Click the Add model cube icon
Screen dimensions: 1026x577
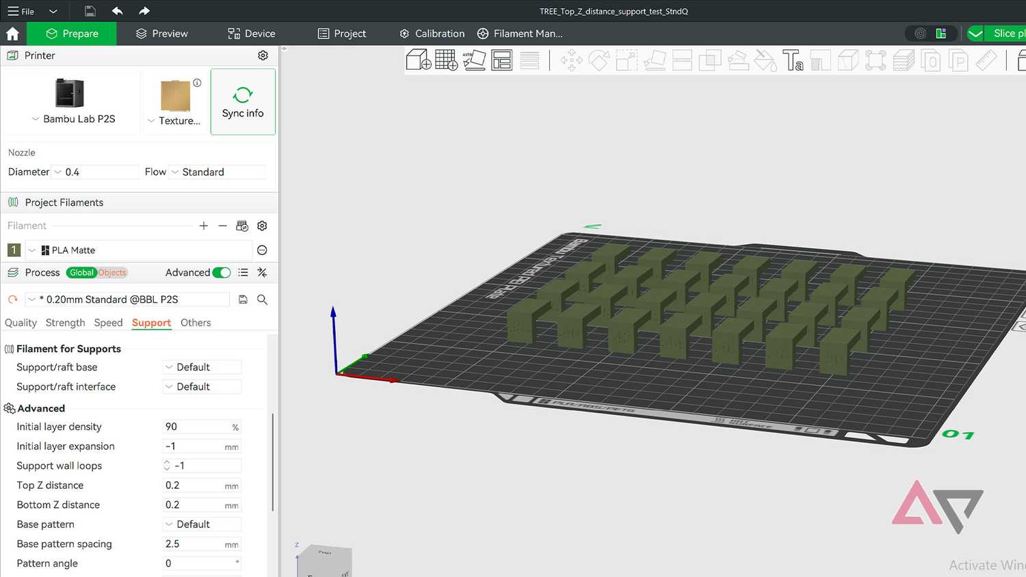click(x=418, y=60)
